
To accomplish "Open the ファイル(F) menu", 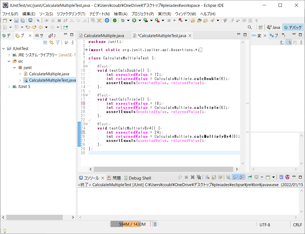I will (x=10, y=14).
